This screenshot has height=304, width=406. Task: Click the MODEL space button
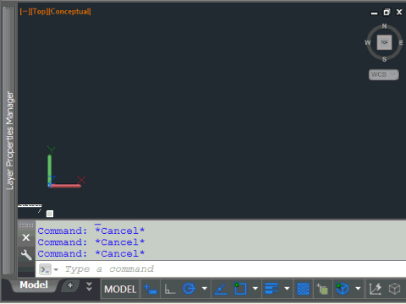[x=120, y=289]
